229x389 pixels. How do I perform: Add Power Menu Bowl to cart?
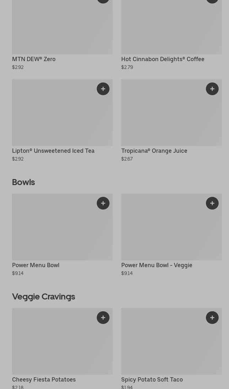pos(103,203)
